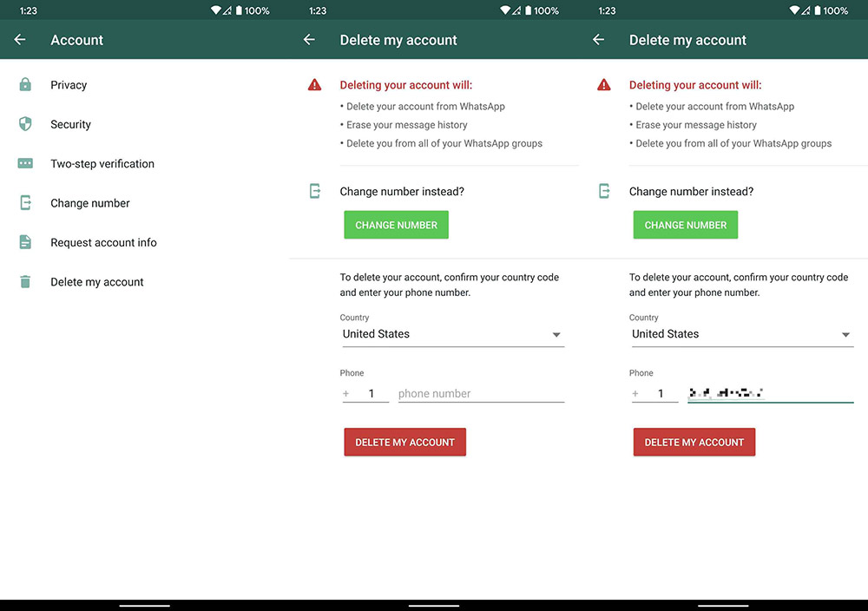Tap the Privacy lock icon
This screenshot has height=611, width=868.
pos(25,85)
